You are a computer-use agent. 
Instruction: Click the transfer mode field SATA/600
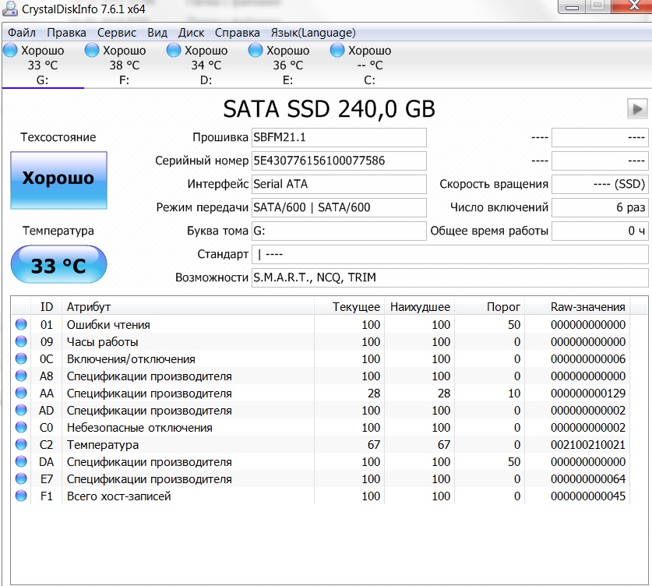339,207
